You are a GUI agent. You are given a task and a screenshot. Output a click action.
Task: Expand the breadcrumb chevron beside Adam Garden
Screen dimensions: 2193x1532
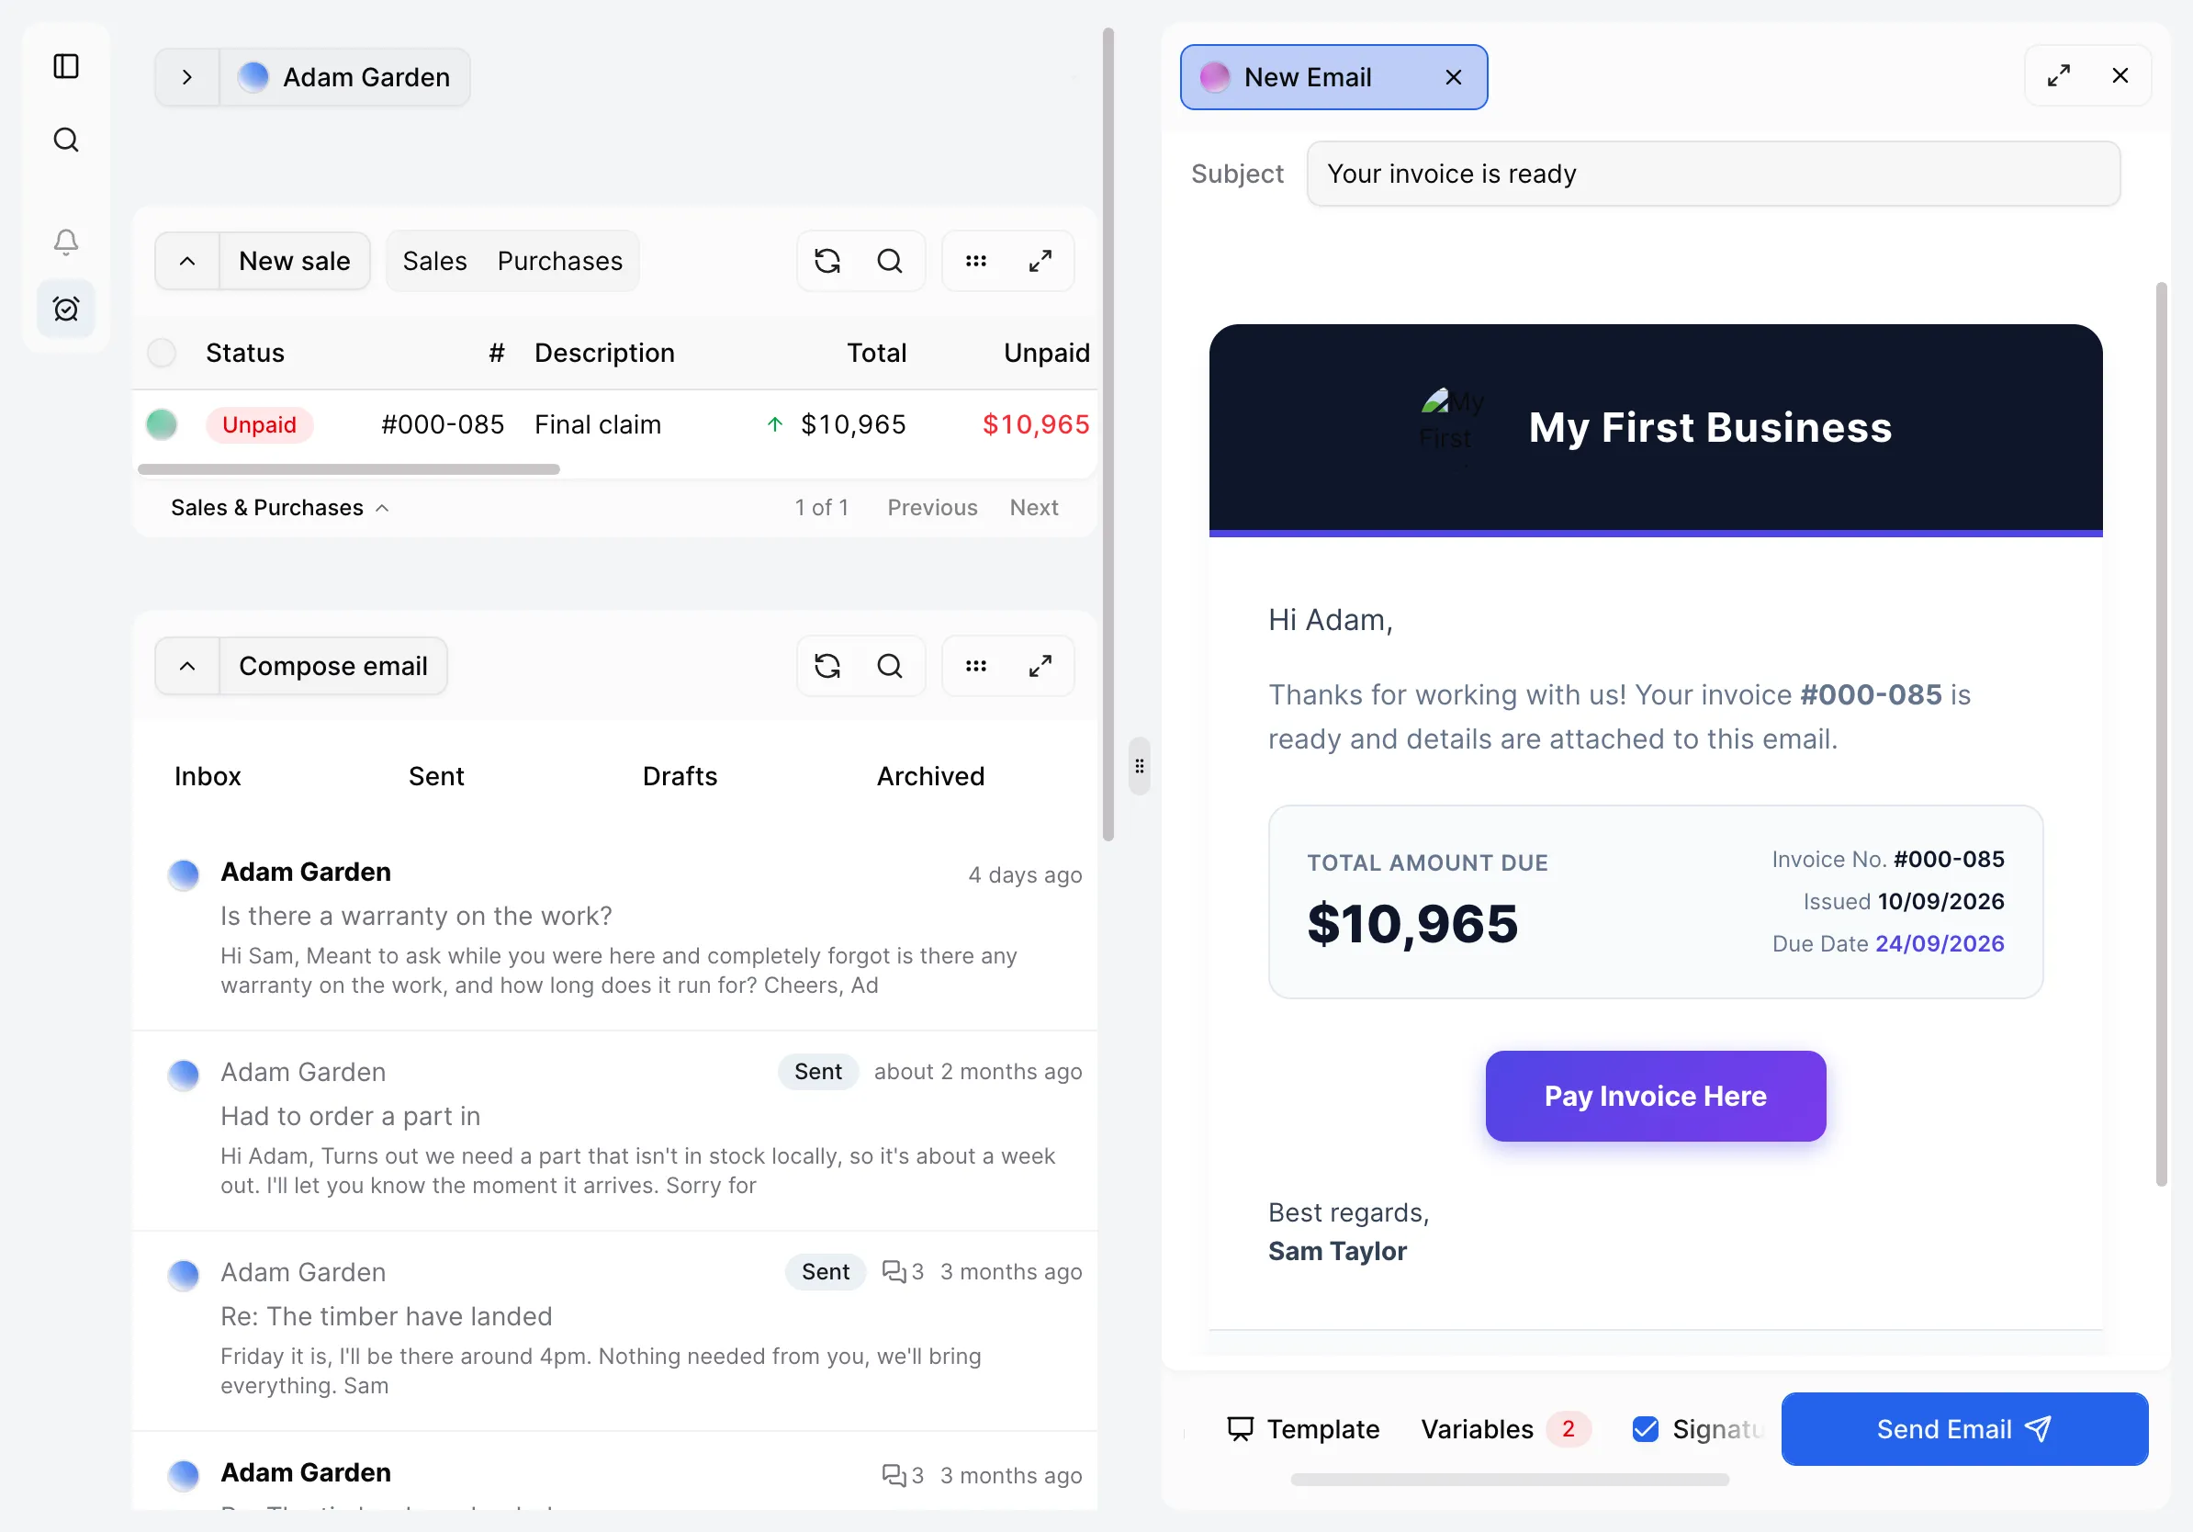point(187,77)
